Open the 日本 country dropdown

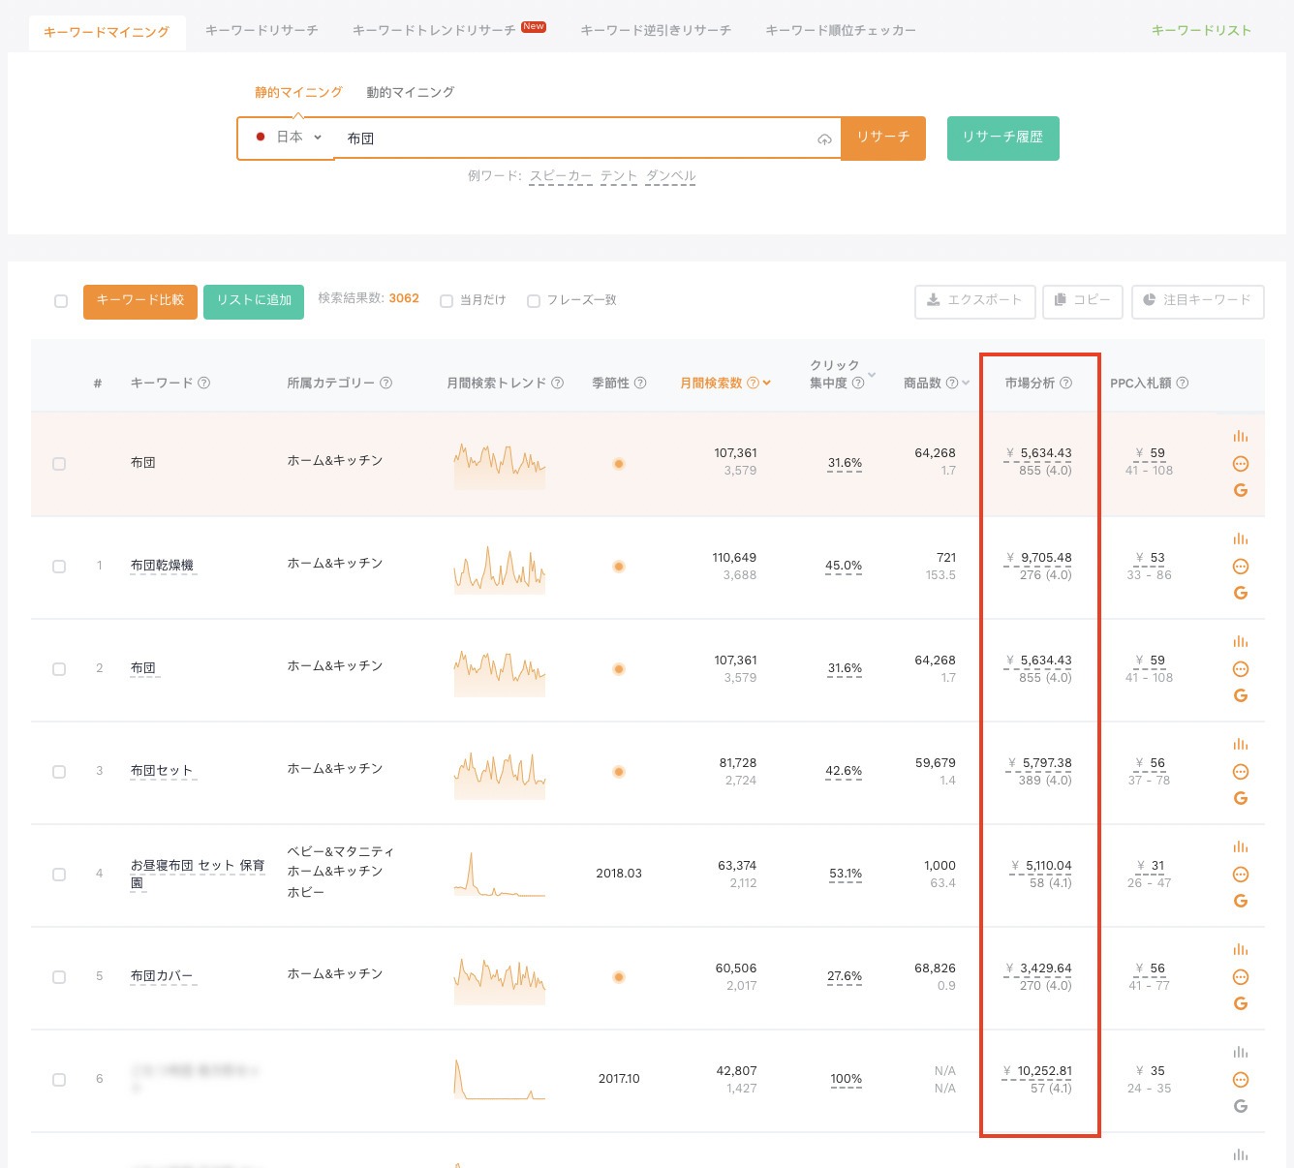point(289,138)
